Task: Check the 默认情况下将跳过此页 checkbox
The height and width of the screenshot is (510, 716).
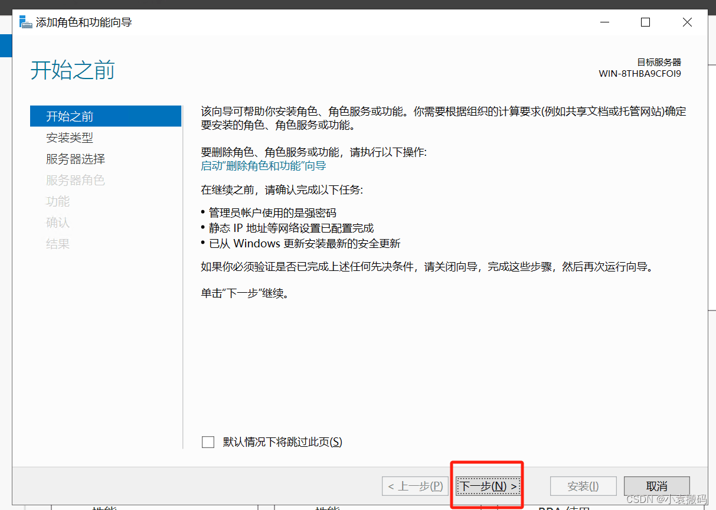Action: coord(208,442)
